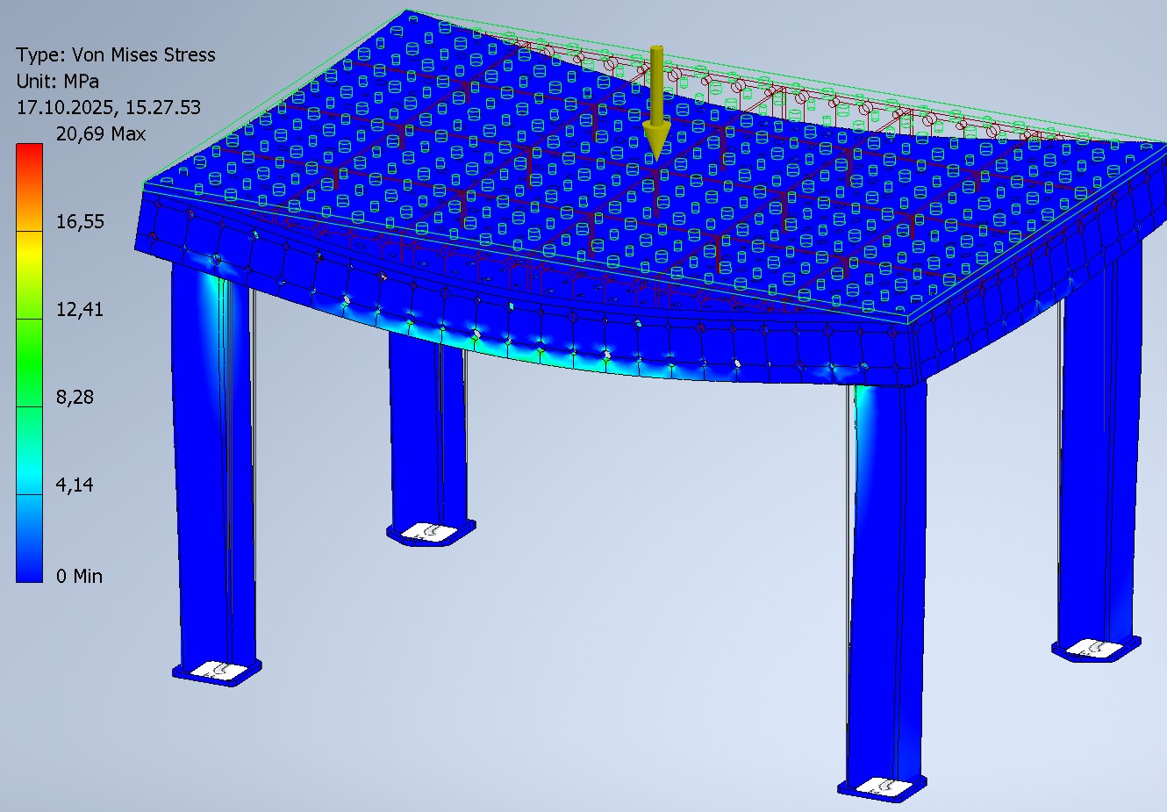The height and width of the screenshot is (812, 1167).
Task: Select the "0 Min" legend label
Action: tap(79, 576)
